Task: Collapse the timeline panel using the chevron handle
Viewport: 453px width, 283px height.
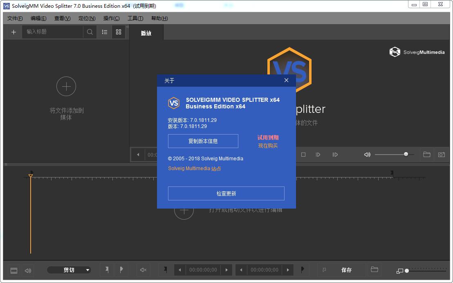Action: (x=6, y=164)
